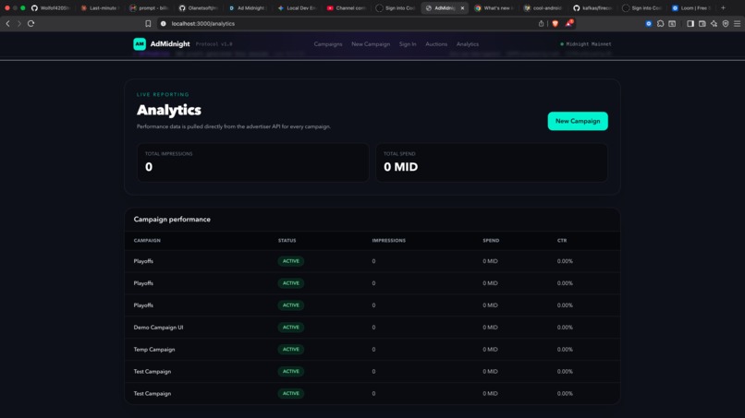Select the Demo Campaign UI row name
The width and height of the screenshot is (745, 418).
point(158,328)
